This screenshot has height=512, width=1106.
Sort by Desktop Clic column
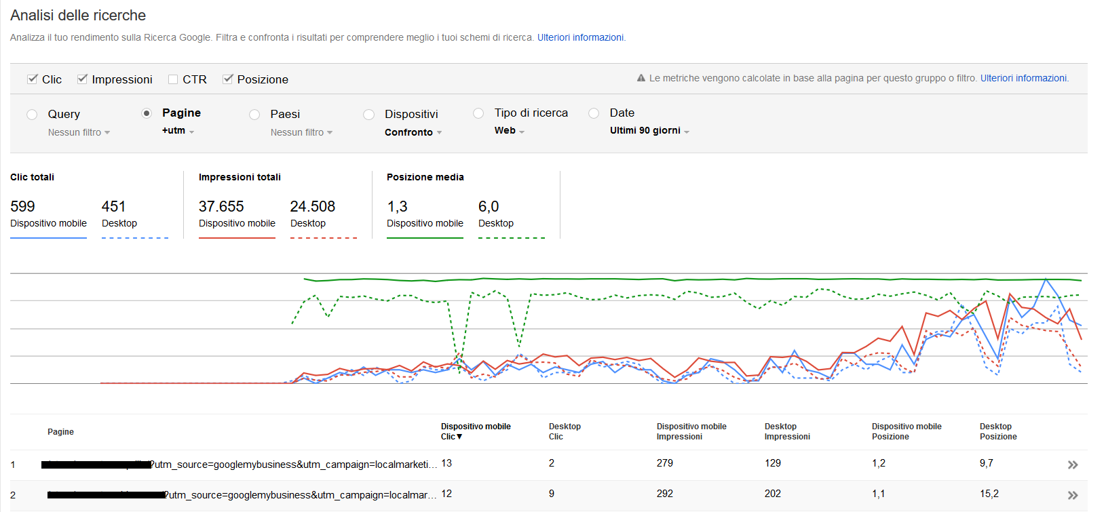pos(565,431)
